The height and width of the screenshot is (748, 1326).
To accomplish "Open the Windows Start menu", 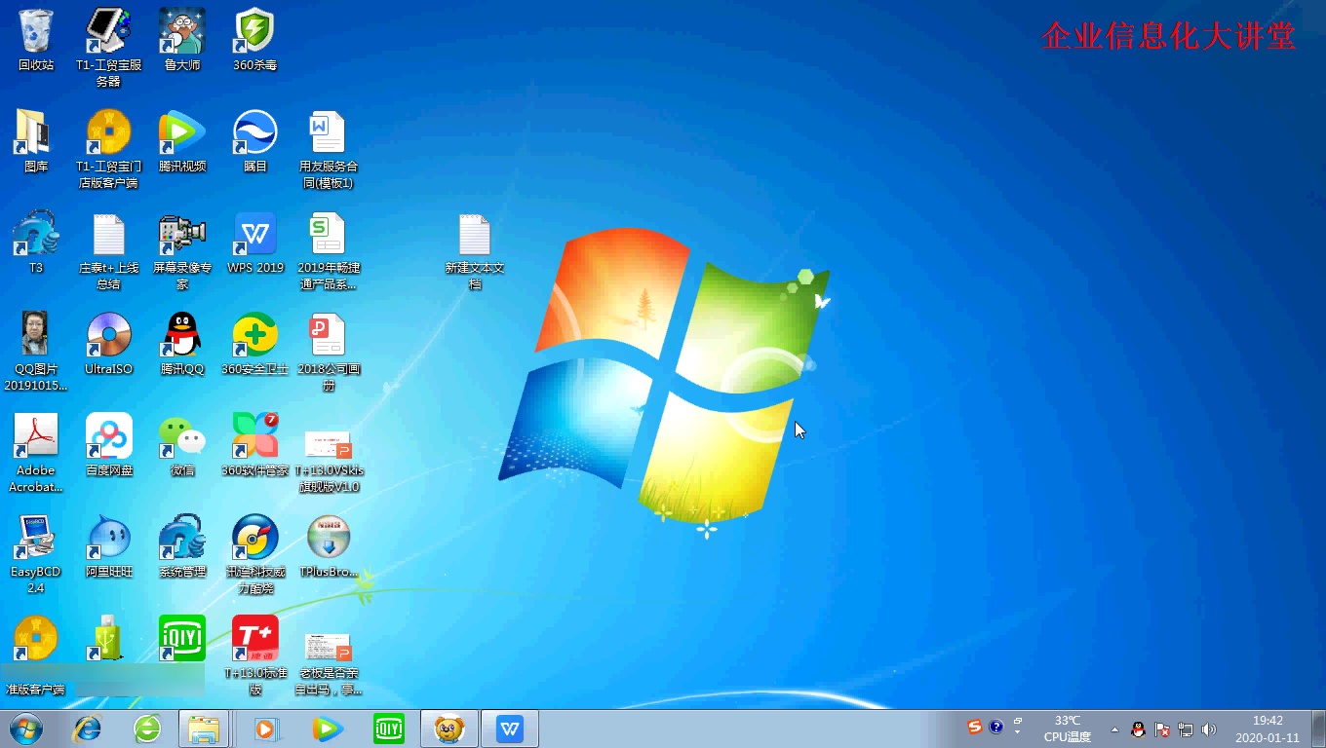I will pyautogui.click(x=26, y=729).
